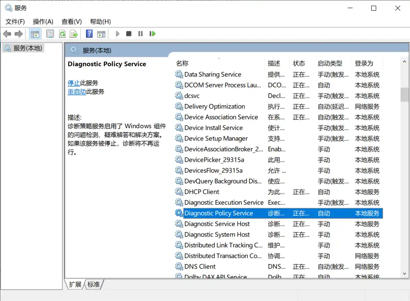Click the scrollbar up arrow in services list

(405, 61)
